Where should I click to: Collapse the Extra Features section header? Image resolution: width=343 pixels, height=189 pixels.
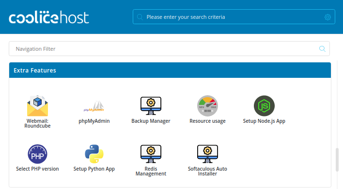170,70
